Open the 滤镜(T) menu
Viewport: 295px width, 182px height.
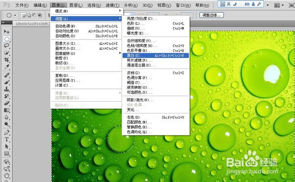[112, 5]
